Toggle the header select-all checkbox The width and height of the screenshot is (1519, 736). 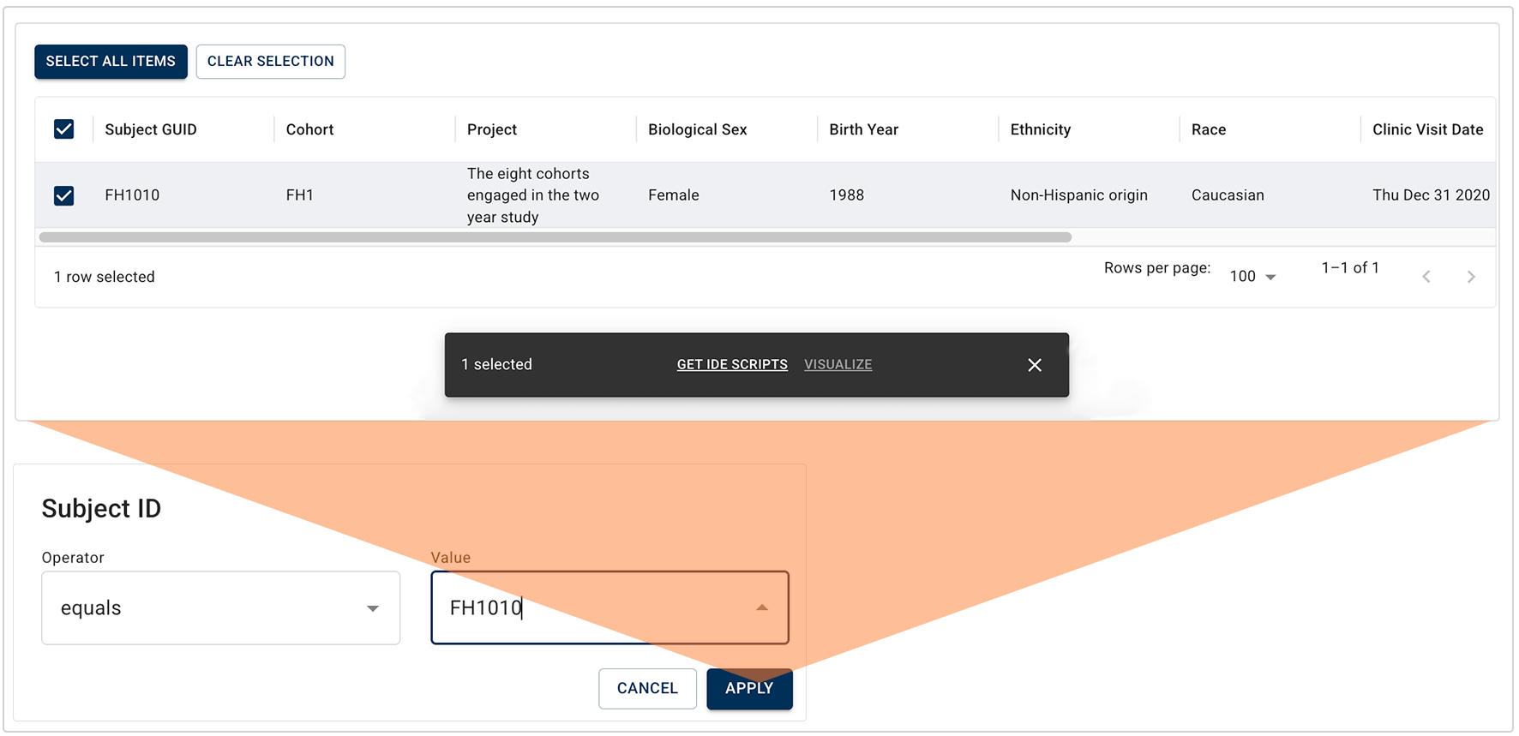(64, 129)
